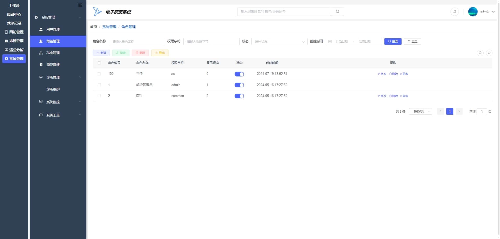
Task: Open 岗位管理 in the submenu
Action: (58, 65)
